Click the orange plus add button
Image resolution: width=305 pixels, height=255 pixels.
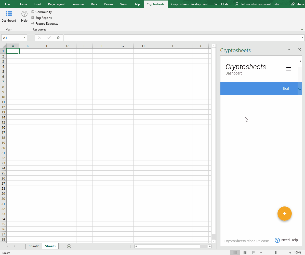285,214
